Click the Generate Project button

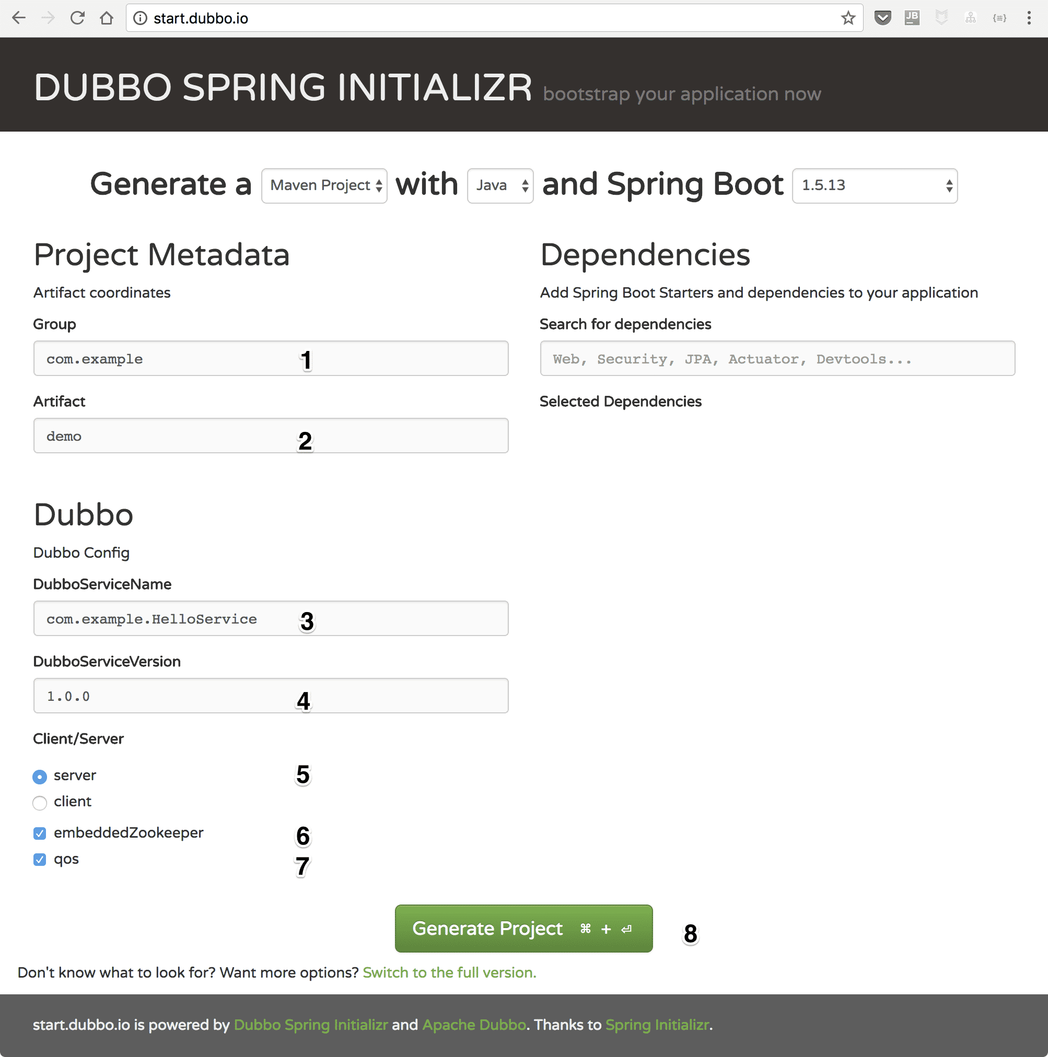(x=523, y=929)
